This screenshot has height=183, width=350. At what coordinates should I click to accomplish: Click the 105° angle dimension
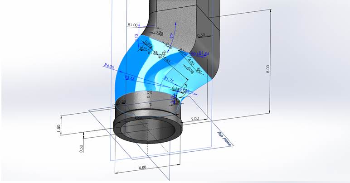[x=143, y=49]
